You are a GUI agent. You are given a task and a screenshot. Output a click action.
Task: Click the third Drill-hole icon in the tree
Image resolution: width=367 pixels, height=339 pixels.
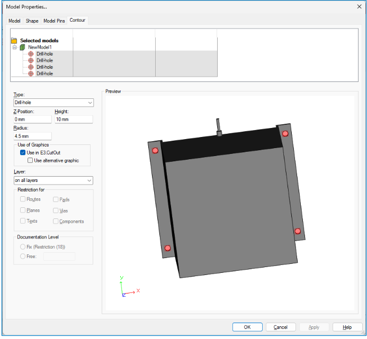31,67
